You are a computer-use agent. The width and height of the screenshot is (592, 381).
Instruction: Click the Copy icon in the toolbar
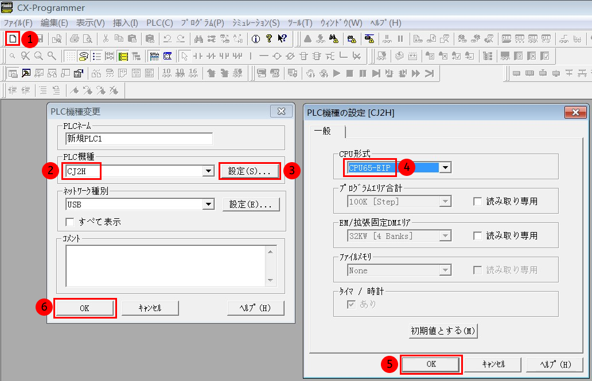(119, 38)
